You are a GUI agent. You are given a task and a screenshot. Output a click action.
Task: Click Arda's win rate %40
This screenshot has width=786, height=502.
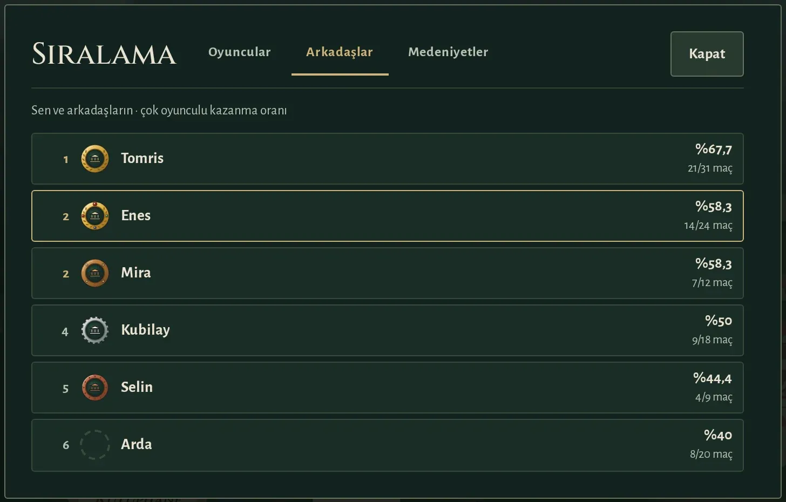(718, 436)
